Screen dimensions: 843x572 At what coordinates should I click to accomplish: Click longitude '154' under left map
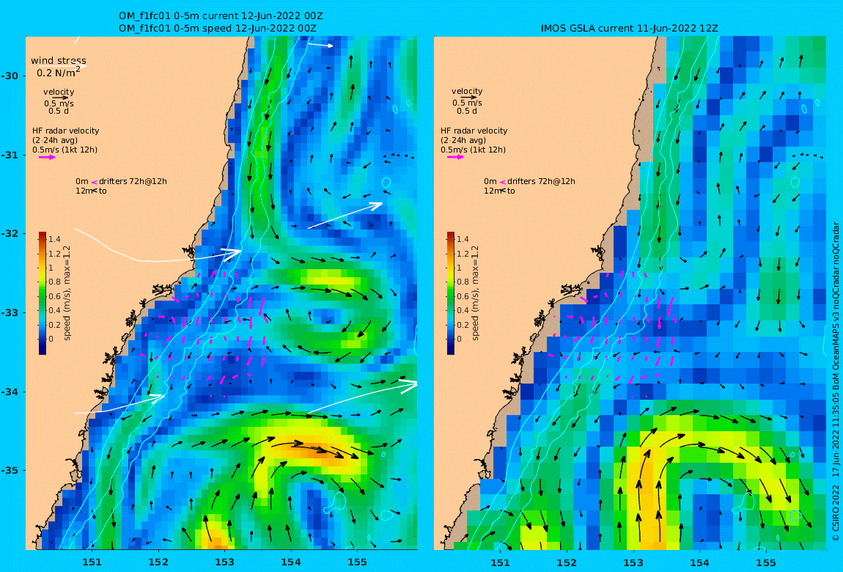291,562
